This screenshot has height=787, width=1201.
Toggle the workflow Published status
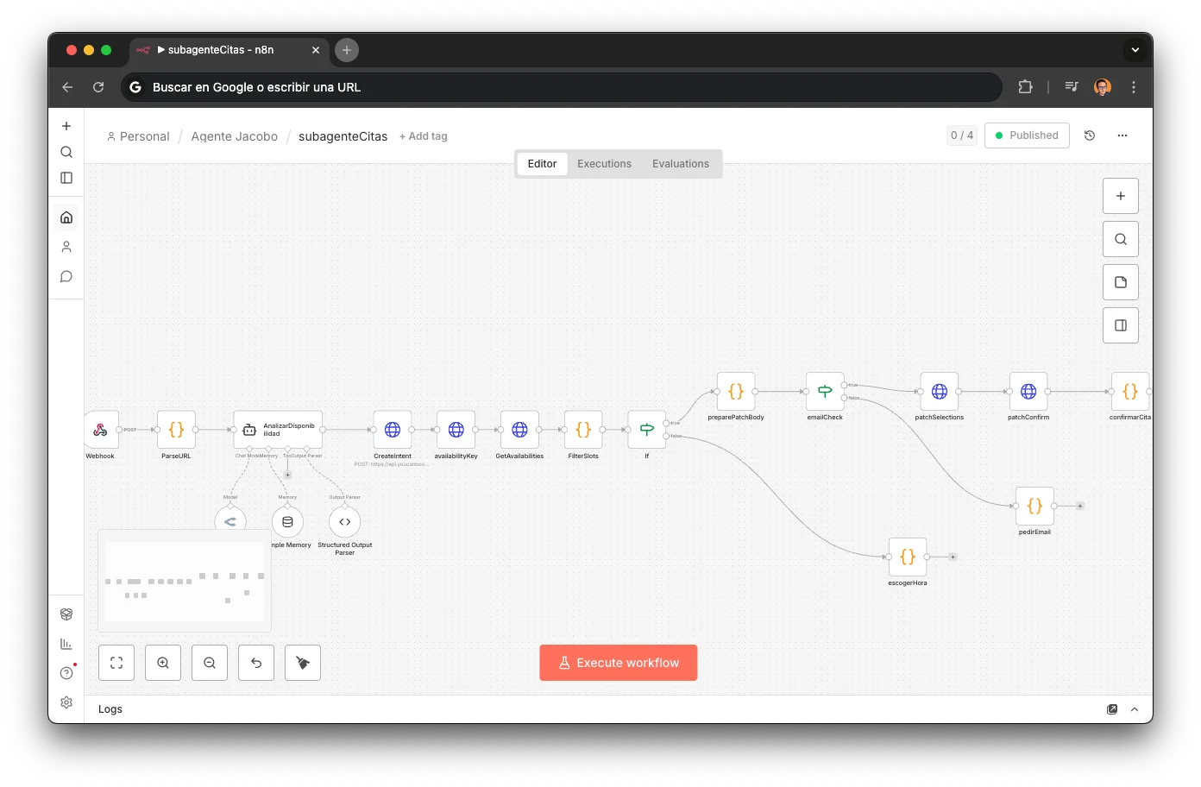(1027, 135)
